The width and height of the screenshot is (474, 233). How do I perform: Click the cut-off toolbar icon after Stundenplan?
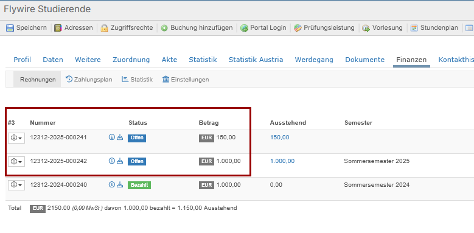tap(469, 28)
